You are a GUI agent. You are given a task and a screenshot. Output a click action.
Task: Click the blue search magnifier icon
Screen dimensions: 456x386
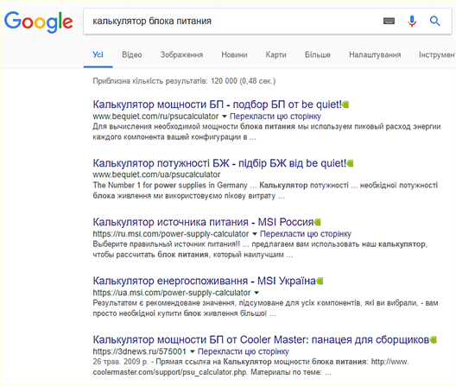[434, 21]
